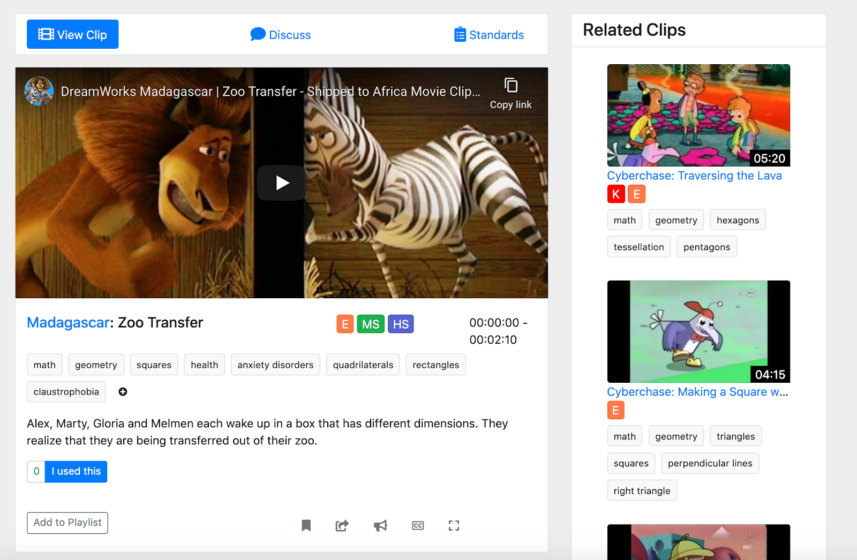
Task: Click the right triangle tag
Action: (642, 490)
